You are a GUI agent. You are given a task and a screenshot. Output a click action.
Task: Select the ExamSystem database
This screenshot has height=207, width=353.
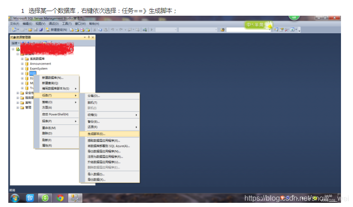pyautogui.click(x=38, y=69)
